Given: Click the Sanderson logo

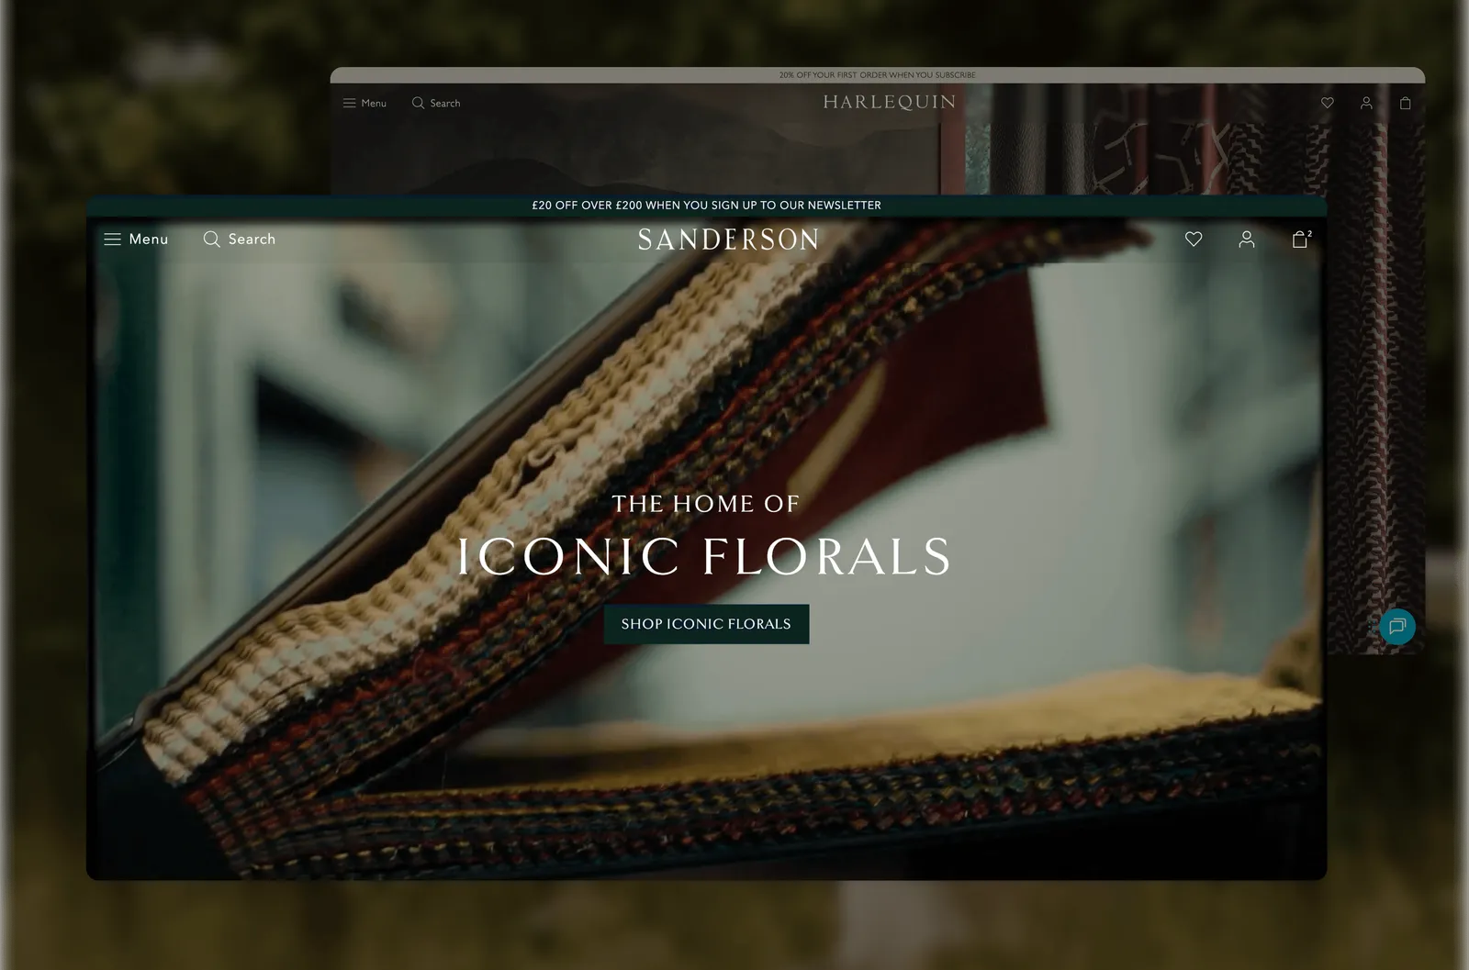Looking at the screenshot, I should pyautogui.click(x=728, y=240).
